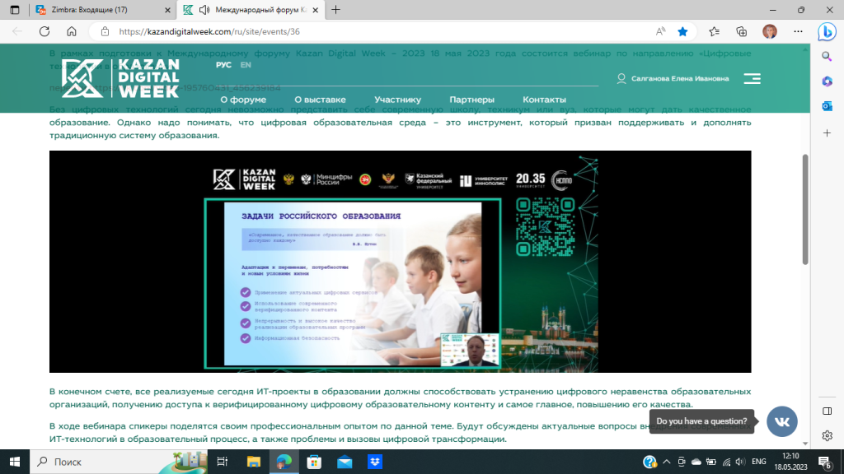Add a new app to the sidebar
Screen dimensions: 844x474
coord(828,132)
